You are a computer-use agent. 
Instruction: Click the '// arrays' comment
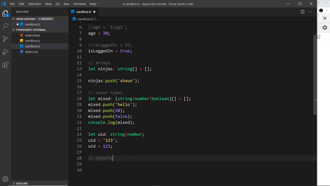(x=99, y=63)
